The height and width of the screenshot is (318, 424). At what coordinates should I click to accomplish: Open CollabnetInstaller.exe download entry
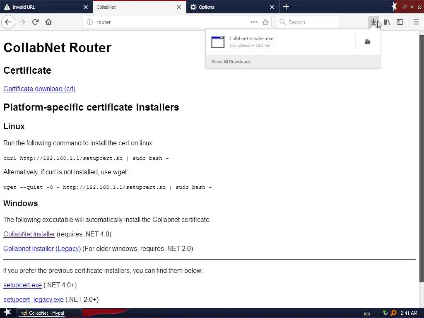280,42
